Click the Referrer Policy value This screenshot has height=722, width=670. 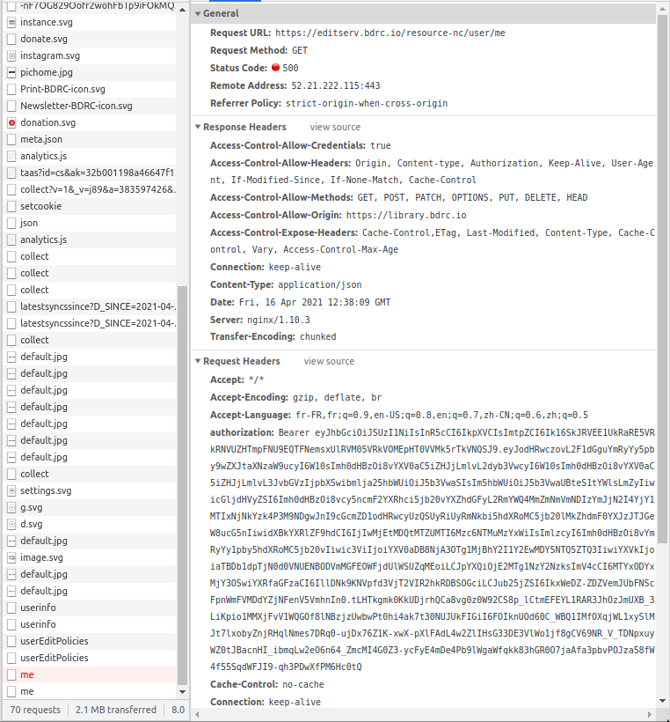367,103
